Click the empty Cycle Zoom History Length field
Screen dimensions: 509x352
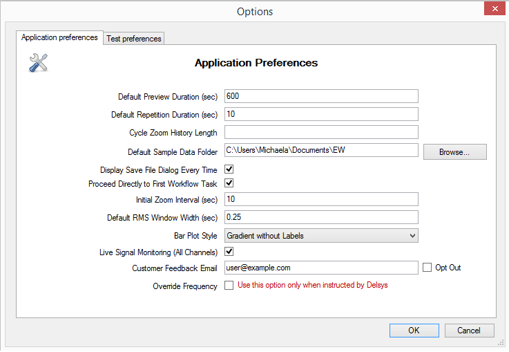[x=321, y=132]
